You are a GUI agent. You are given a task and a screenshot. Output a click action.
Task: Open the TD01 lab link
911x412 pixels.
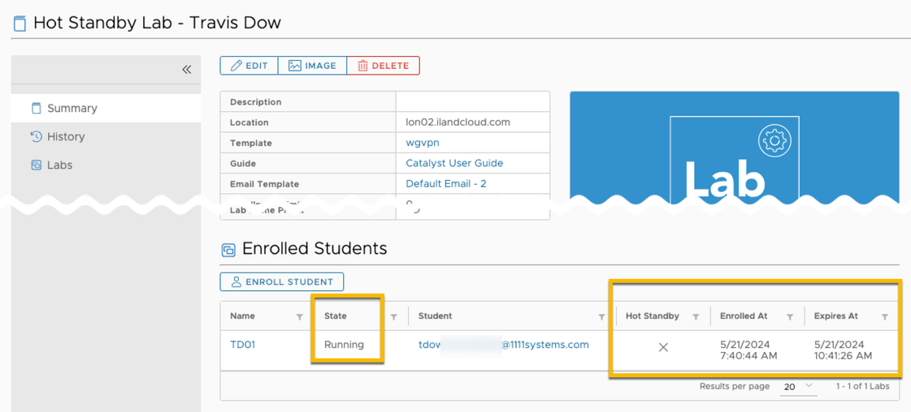tap(243, 345)
